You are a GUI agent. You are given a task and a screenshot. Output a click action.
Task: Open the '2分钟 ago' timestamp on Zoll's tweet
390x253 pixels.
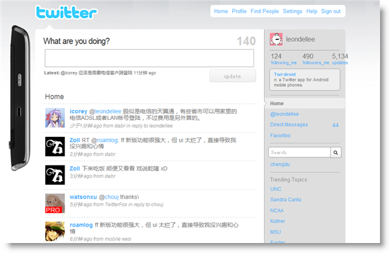point(81,154)
